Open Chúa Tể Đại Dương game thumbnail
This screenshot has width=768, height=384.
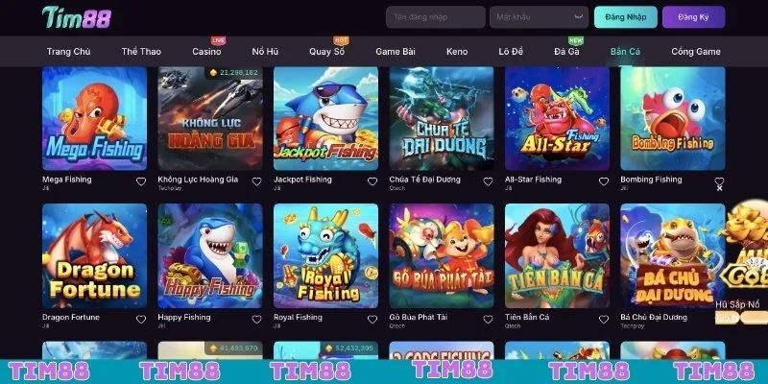pyautogui.click(x=442, y=118)
